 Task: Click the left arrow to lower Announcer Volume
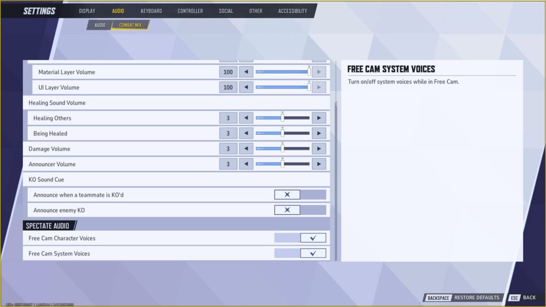tap(246, 164)
